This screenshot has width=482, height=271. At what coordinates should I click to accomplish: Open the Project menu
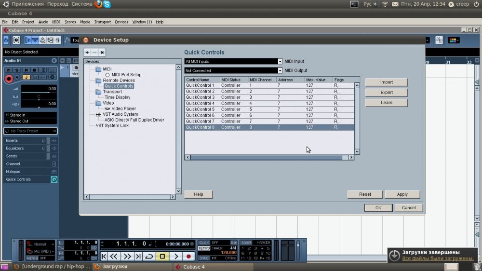(x=28, y=22)
